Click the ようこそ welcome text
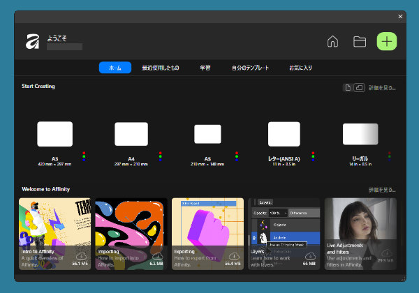This screenshot has width=419, height=293. coord(57,38)
